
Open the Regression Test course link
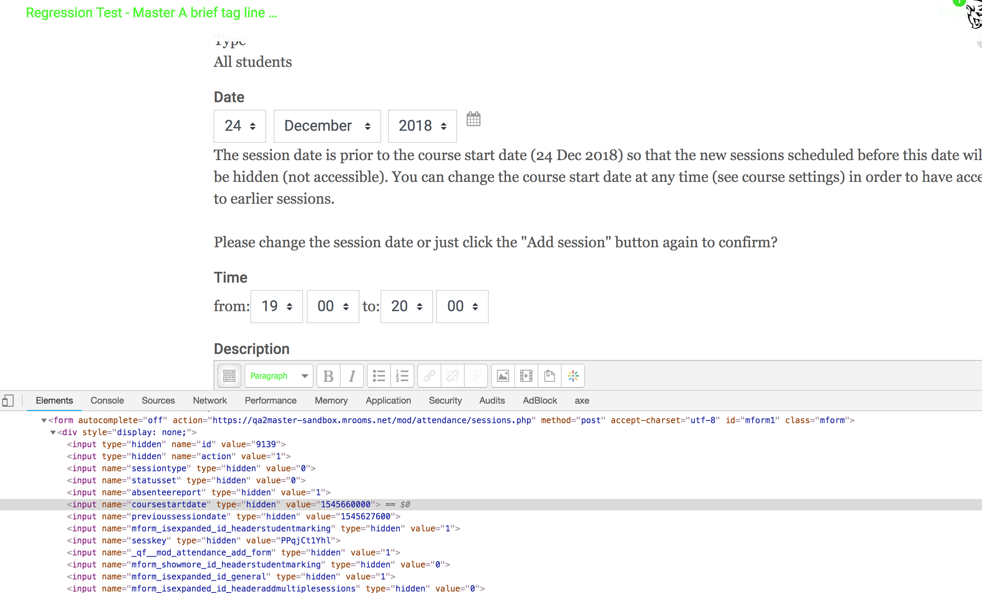(152, 12)
